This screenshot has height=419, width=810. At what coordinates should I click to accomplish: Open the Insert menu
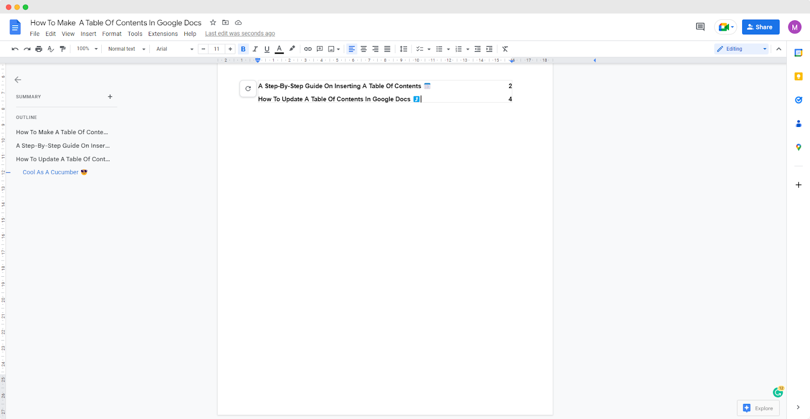click(89, 34)
